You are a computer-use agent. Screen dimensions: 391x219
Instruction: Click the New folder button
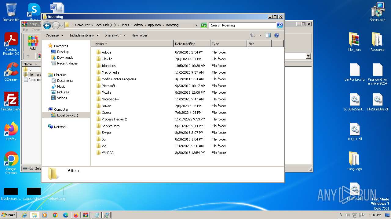pyautogui.click(x=139, y=35)
